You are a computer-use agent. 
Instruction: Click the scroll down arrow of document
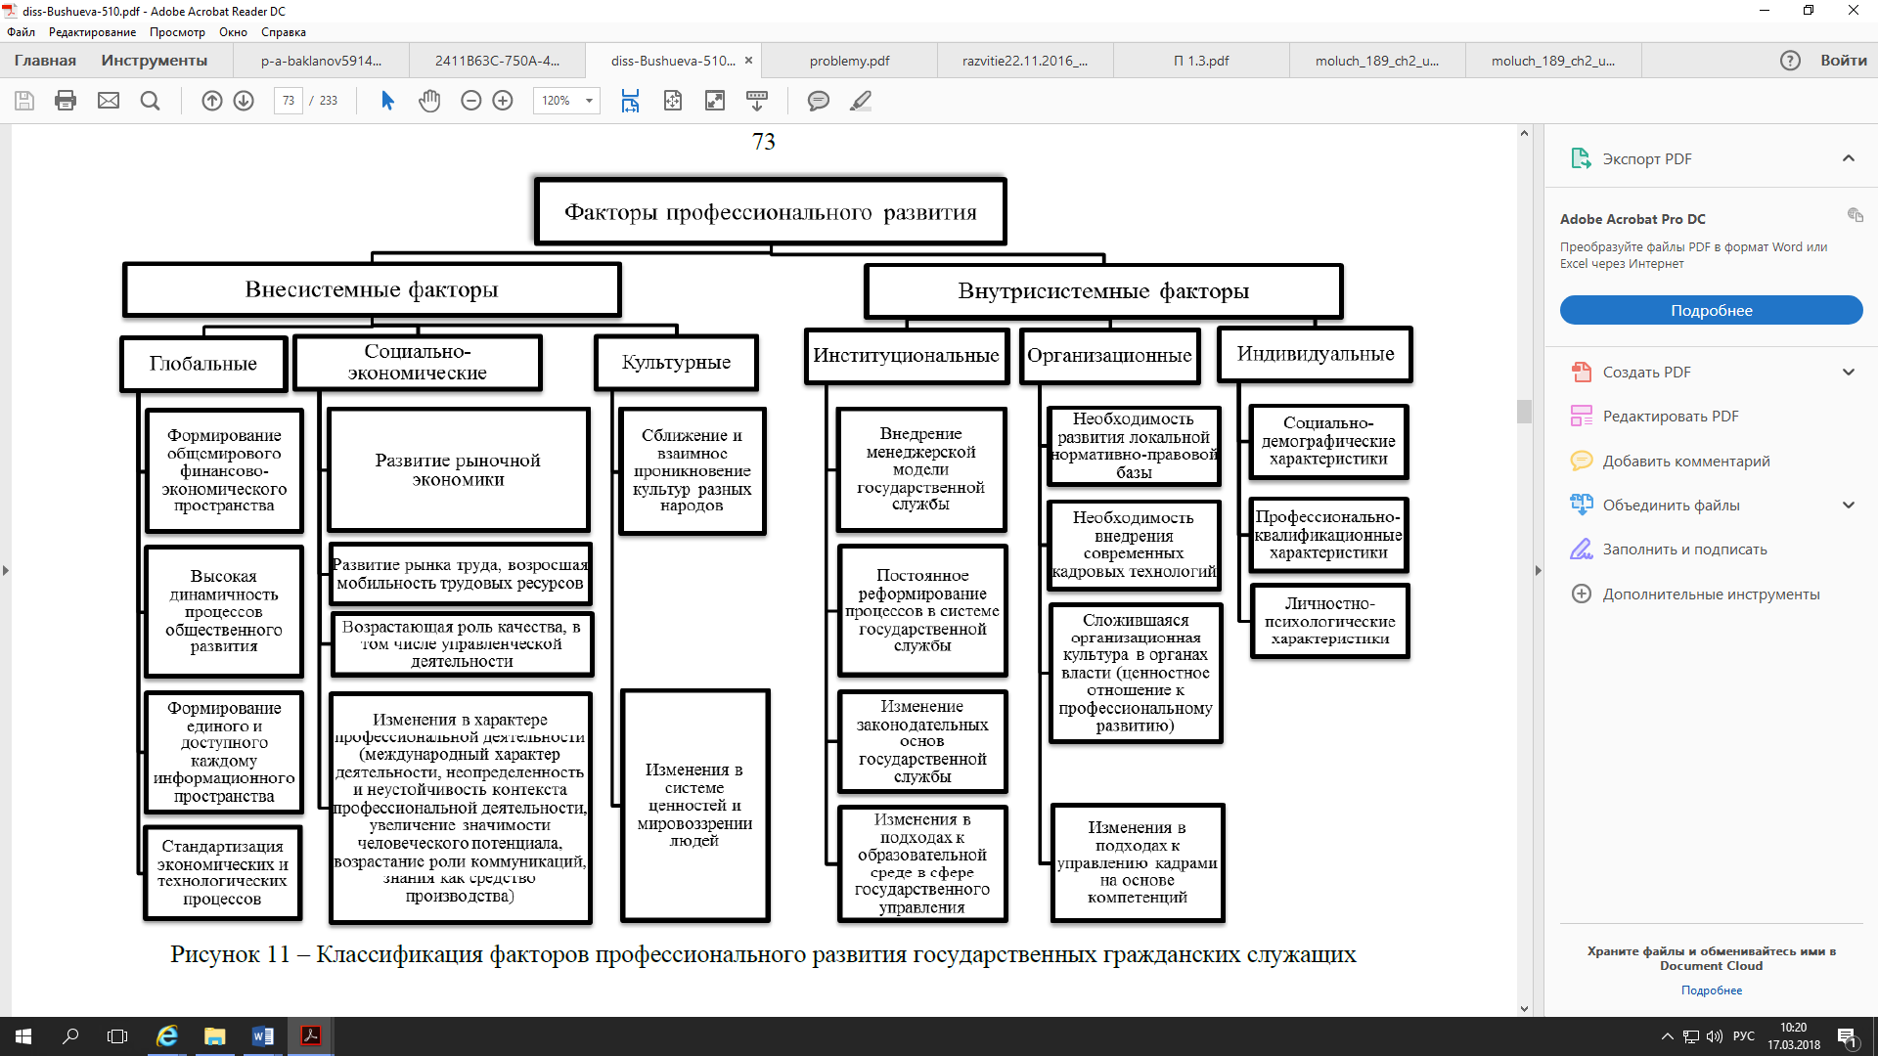[x=1524, y=1009]
